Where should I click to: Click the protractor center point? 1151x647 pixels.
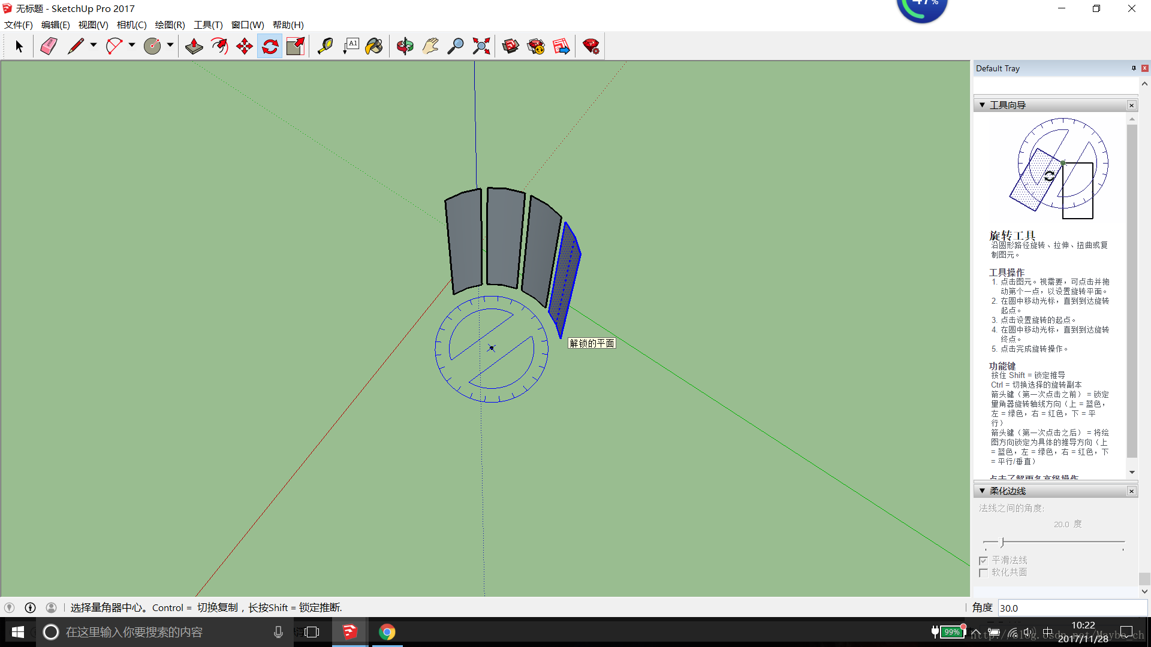click(492, 348)
